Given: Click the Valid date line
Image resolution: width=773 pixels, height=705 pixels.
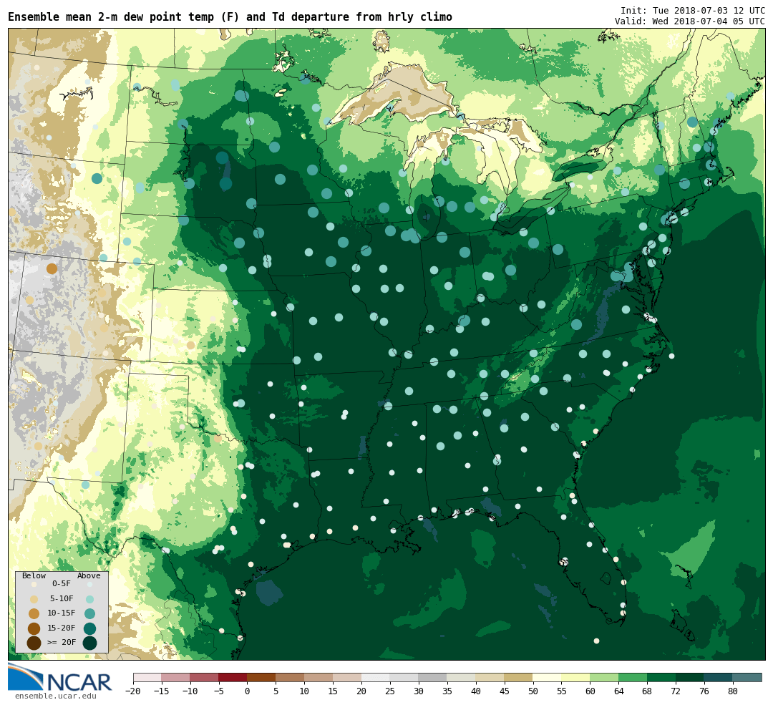Looking at the screenshot, I should coord(690,21).
